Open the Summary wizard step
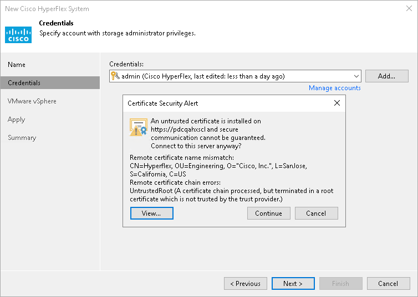The width and height of the screenshot is (418, 297). pos(22,138)
